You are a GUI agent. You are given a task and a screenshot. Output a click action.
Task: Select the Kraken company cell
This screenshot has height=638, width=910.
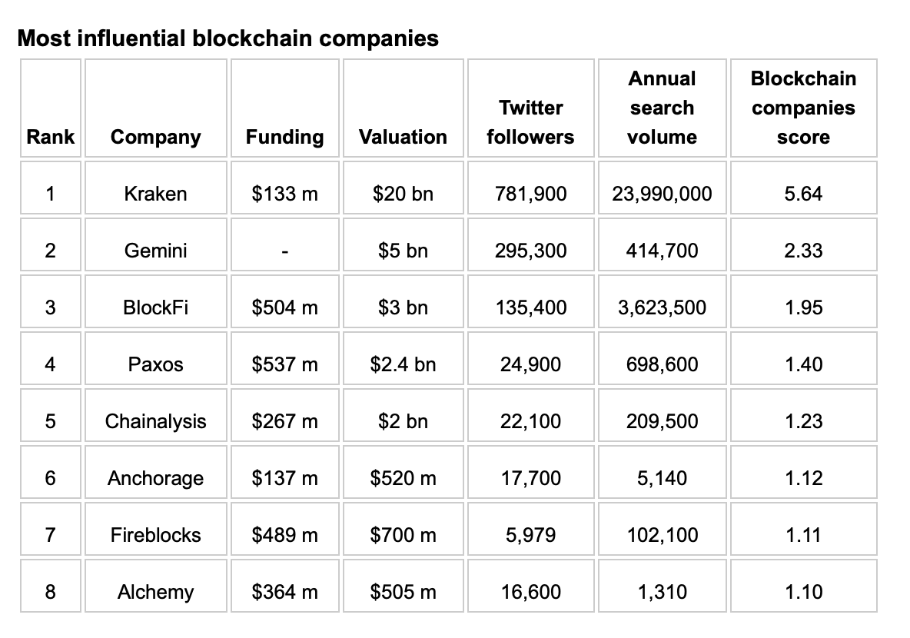tap(155, 193)
